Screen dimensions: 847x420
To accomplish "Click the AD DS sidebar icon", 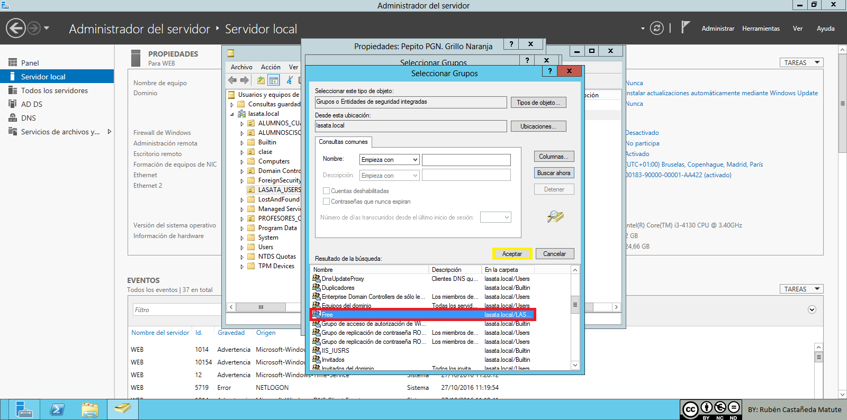I will 13,104.
